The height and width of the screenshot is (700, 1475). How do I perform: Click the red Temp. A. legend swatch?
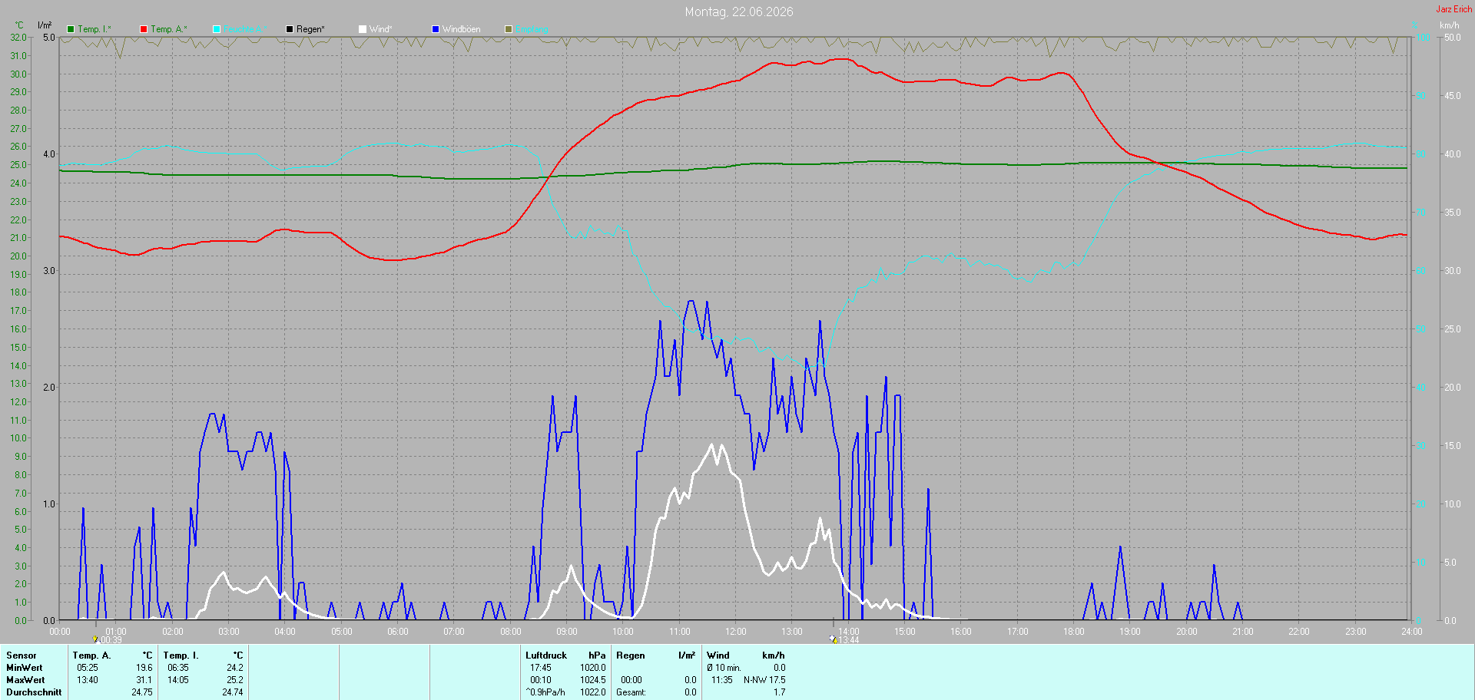coord(144,29)
